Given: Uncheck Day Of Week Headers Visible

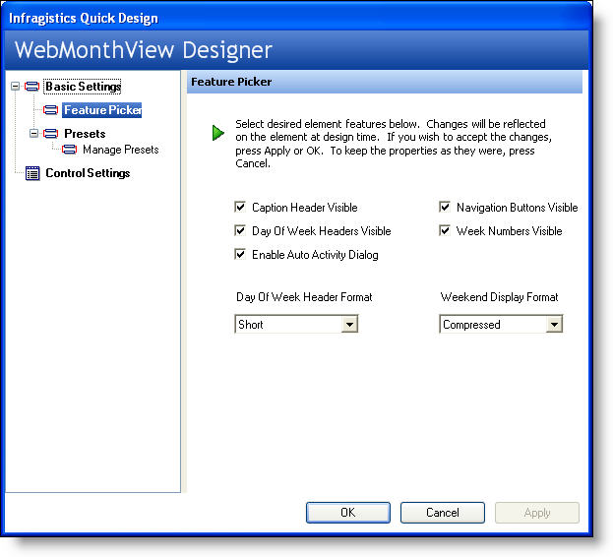Looking at the screenshot, I should pyautogui.click(x=240, y=230).
